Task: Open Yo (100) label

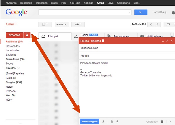Action: [10, 95]
